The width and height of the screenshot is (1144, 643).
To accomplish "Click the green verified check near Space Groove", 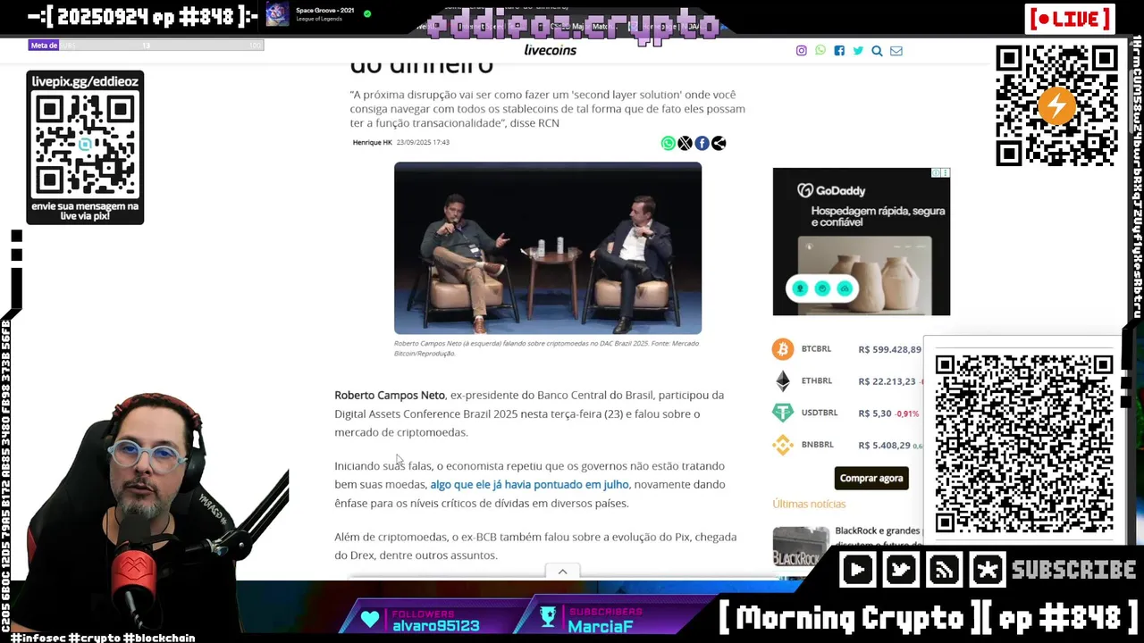I will (x=367, y=13).
